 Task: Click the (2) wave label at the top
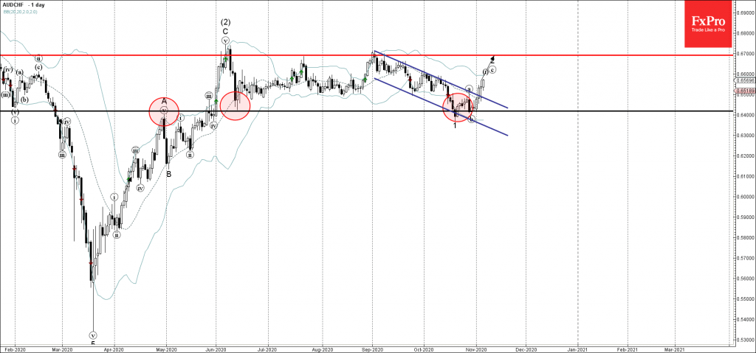click(x=224, y=21)
